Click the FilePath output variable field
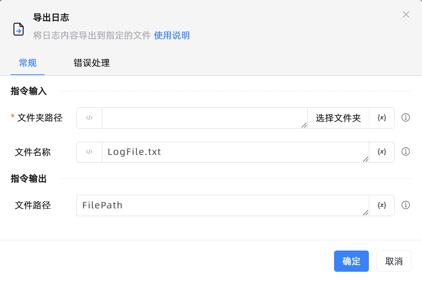 point(223,205)
